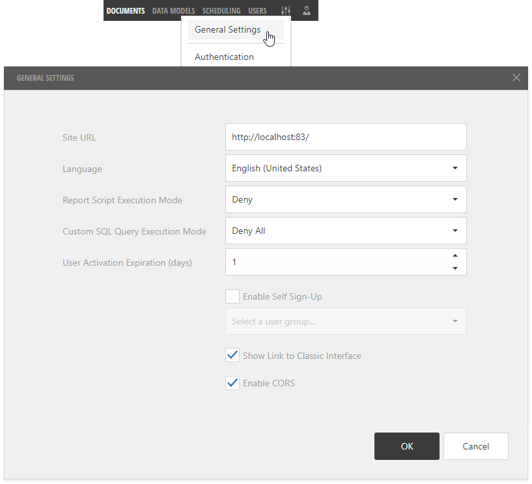The image size is (532, 484).
Task: Expand the Select a user group dropdown
Action: (x=346, y=321)
